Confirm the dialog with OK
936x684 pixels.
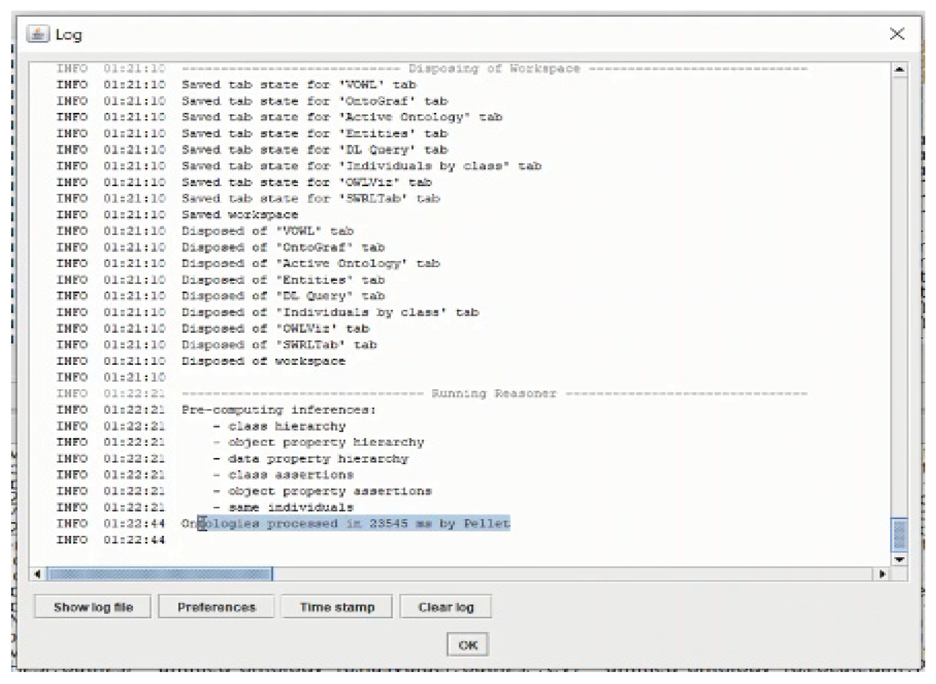[467, 645]
